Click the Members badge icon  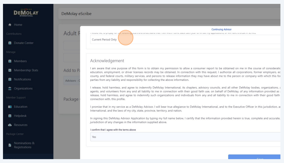pos(10,61)
